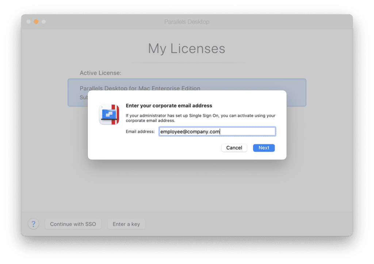
Task: Click the typed employee@company.com text
Action: coord(190,132)
